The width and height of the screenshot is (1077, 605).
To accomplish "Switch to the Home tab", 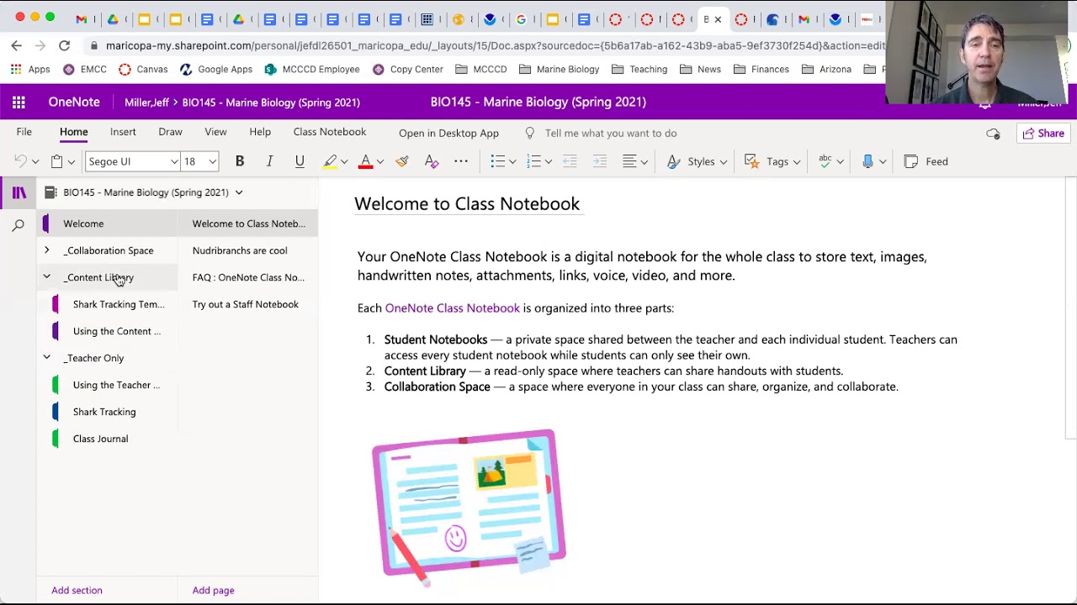I will (73, 132).
